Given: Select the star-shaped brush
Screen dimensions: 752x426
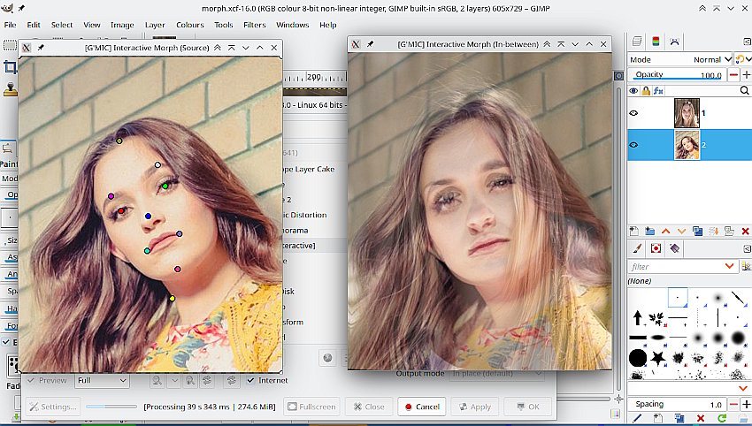Looking at the screenshot, I should click(660, 358).
